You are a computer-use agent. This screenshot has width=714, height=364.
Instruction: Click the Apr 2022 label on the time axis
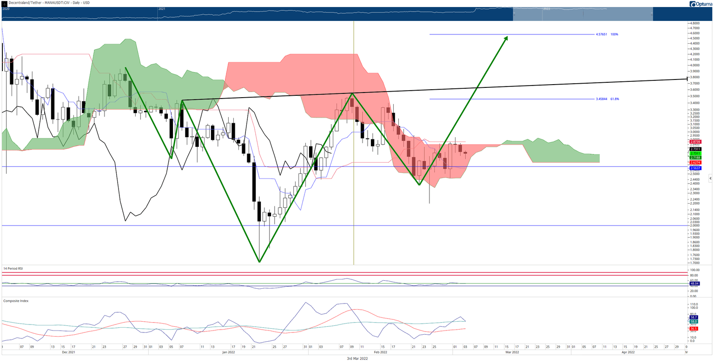pos(628,352)
